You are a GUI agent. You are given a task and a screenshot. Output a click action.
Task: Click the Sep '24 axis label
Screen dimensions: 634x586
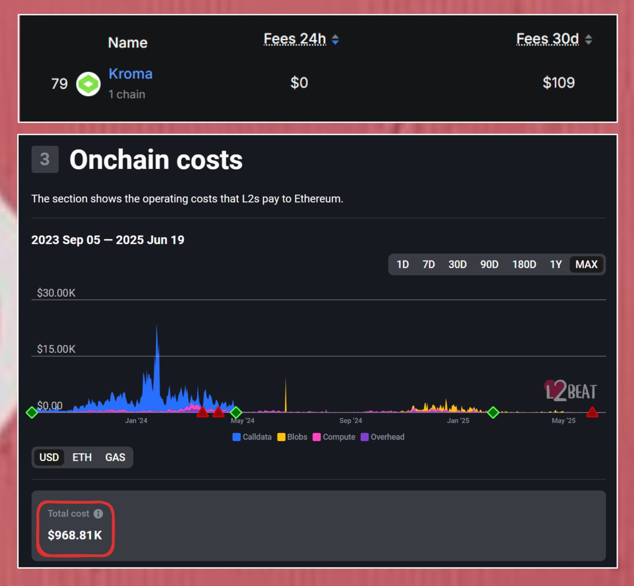point(351,421)
